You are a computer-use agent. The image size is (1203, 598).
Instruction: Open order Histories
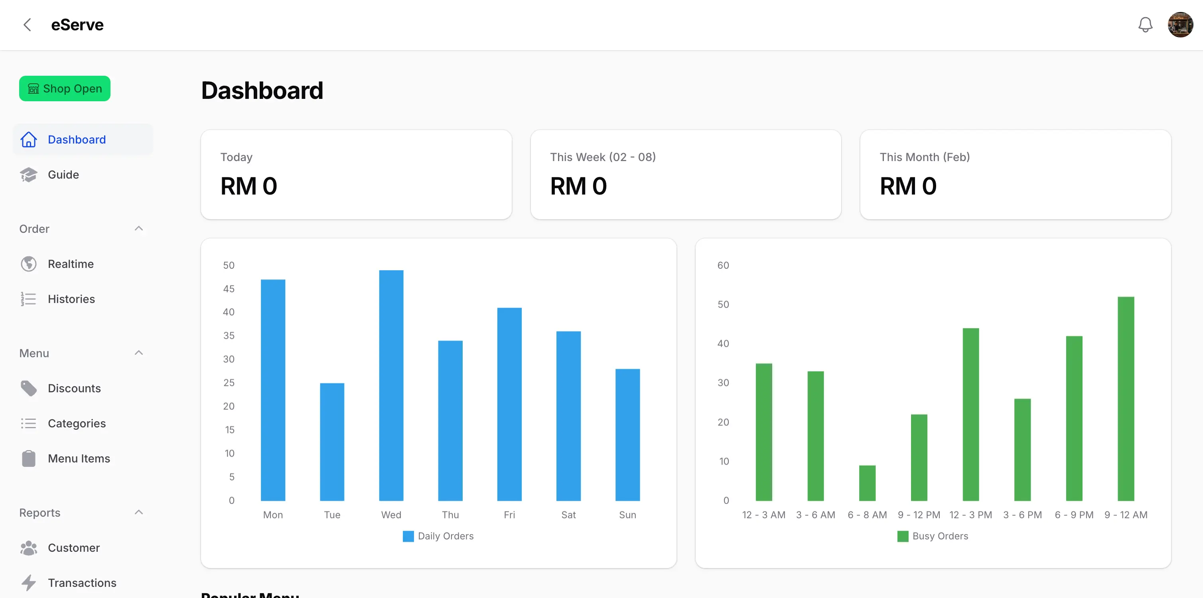pos(83,299)
